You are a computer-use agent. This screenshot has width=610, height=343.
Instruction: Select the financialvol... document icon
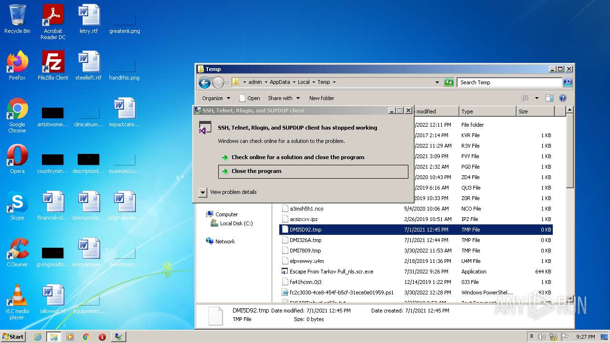tap(53, 206)
